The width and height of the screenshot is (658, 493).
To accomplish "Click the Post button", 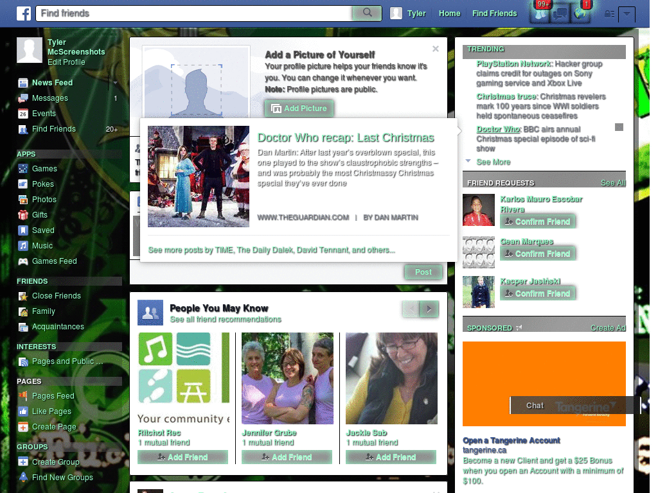I will [423, 272].
